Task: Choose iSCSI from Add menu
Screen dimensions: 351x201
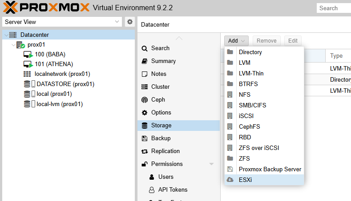Action: pyautogui.click(x=264, y=116)
